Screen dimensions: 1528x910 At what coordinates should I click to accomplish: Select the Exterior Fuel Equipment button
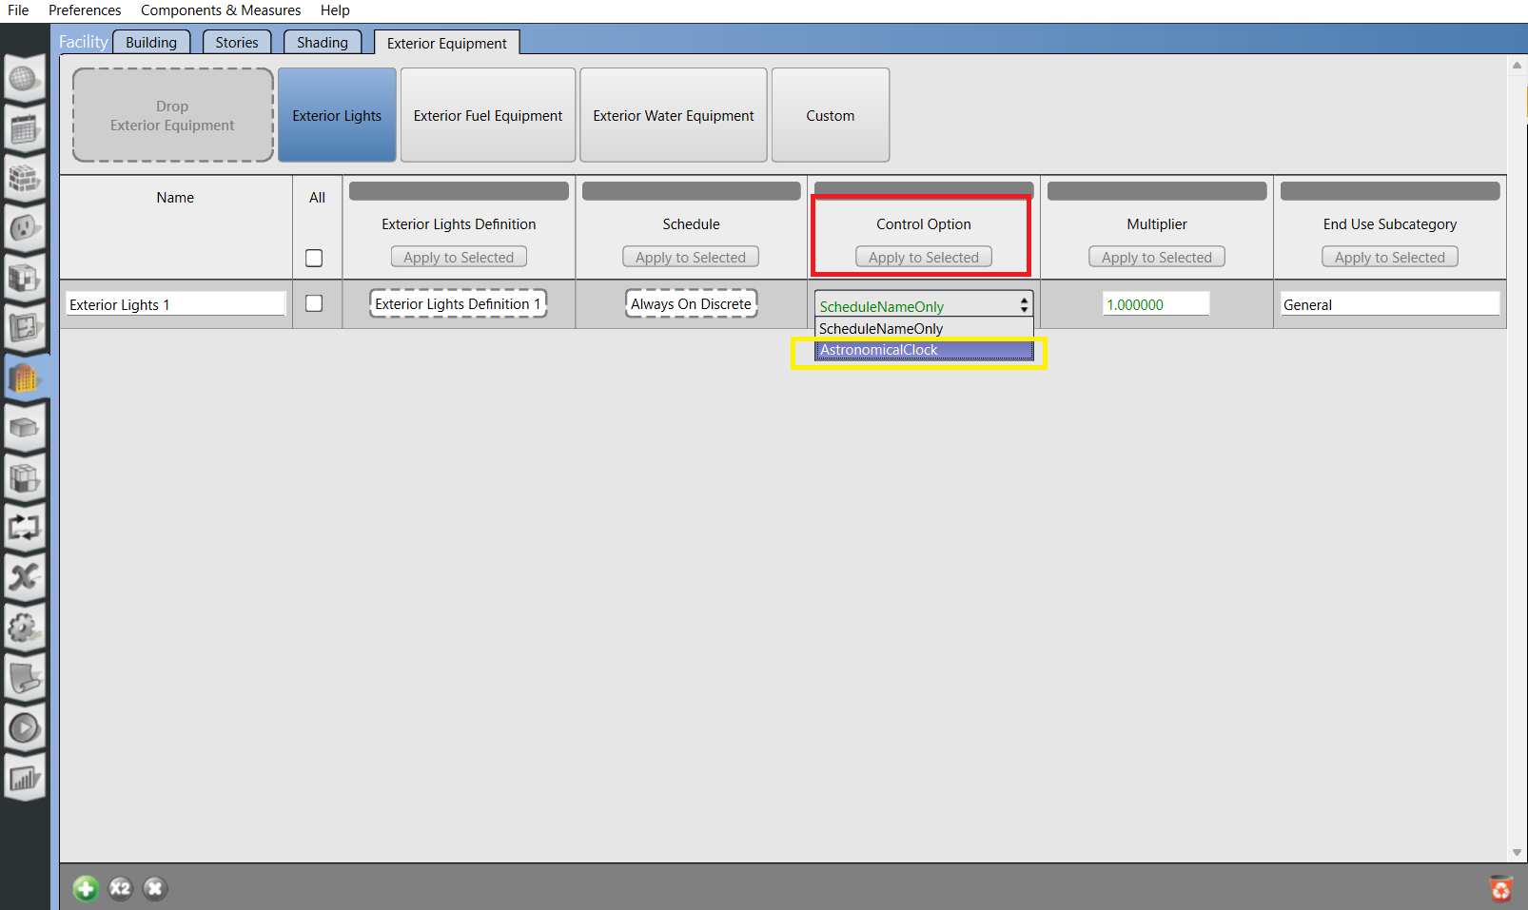tap(488, 115)
